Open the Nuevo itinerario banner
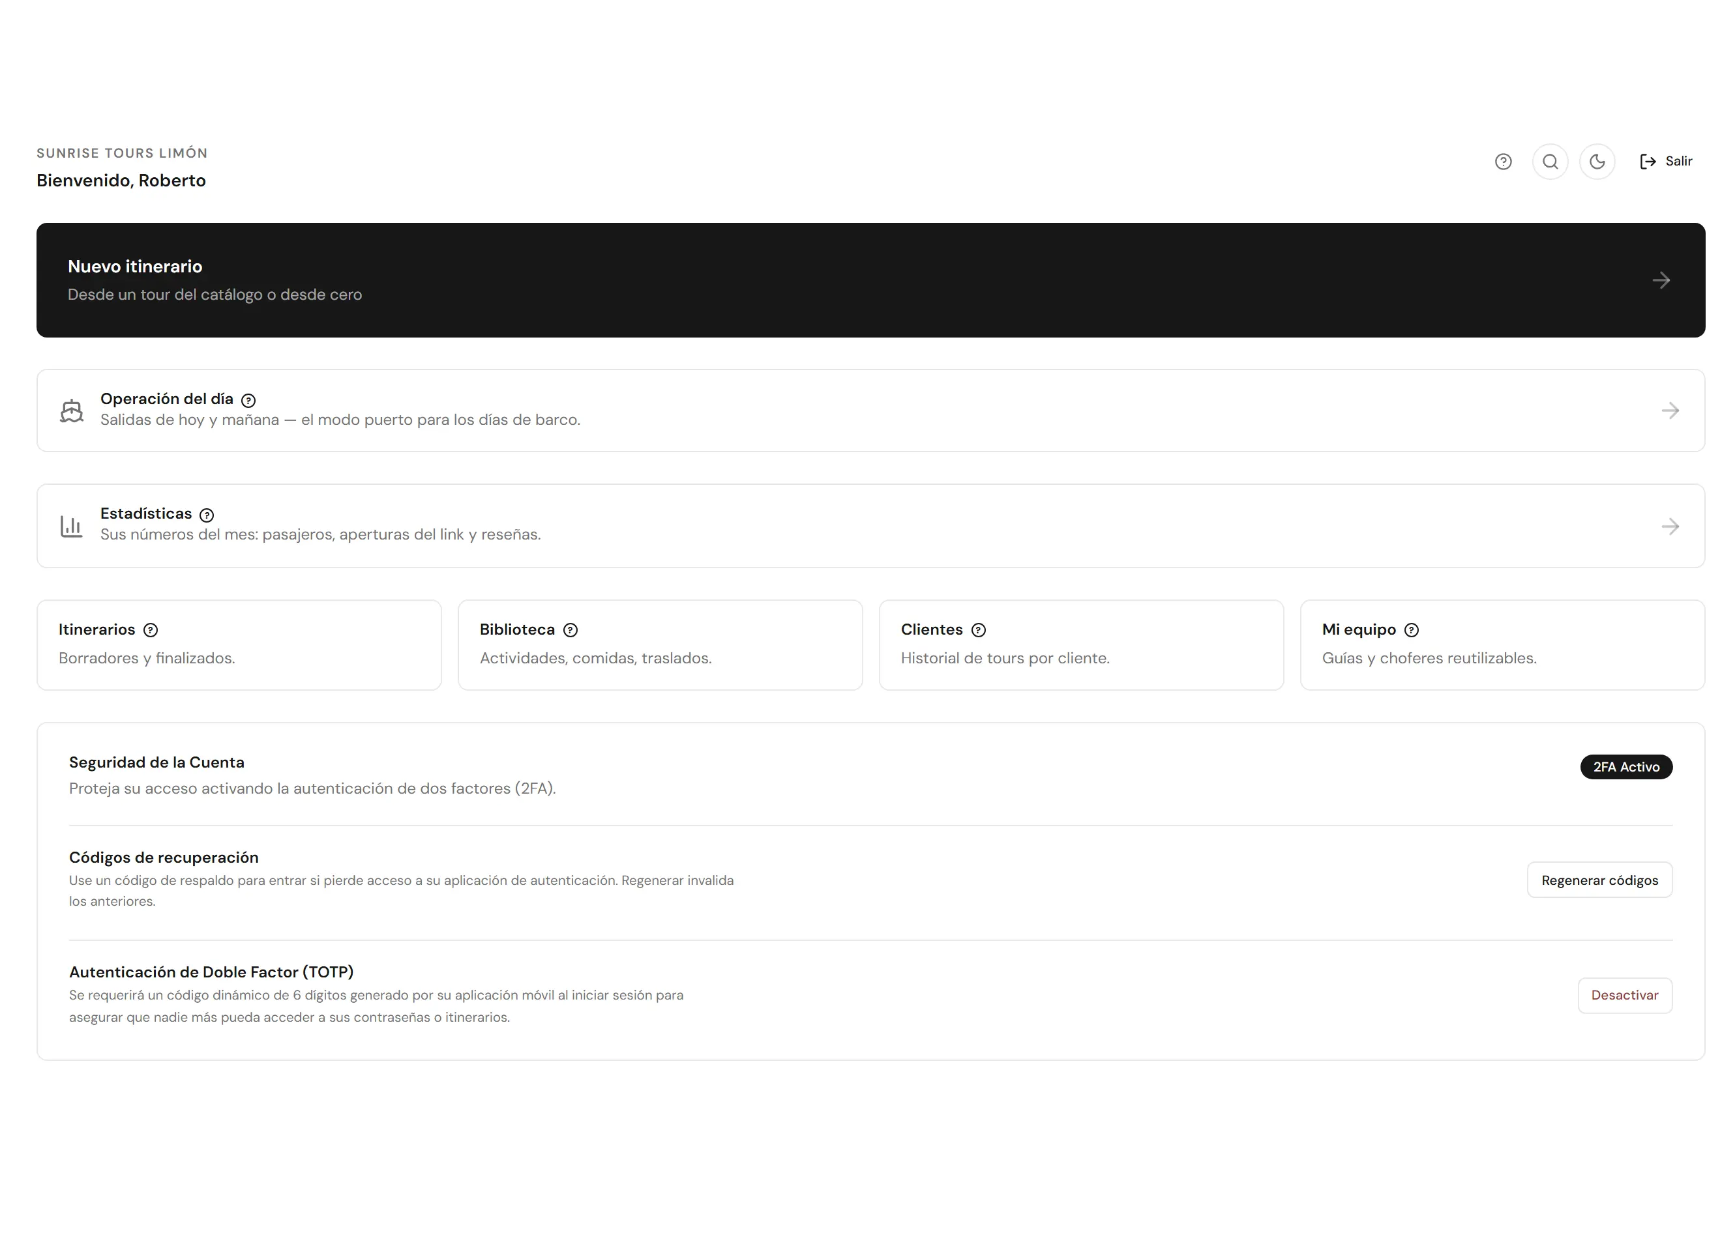Screen dimensions: 1720x1255 click(870, 280)
